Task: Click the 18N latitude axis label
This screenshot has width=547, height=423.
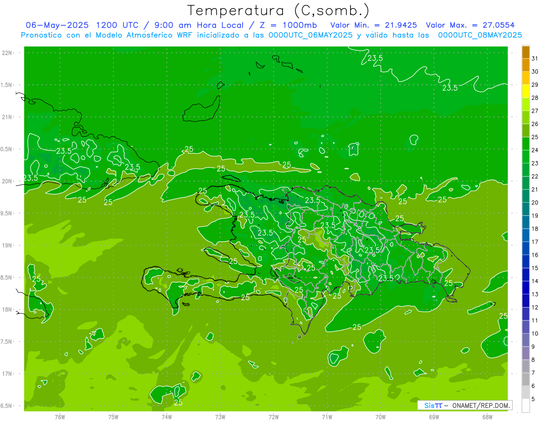Action: (x=7, y=309)
